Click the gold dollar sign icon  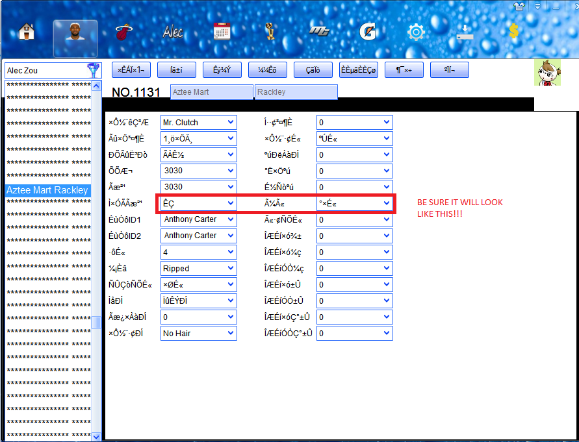(513, 32)
